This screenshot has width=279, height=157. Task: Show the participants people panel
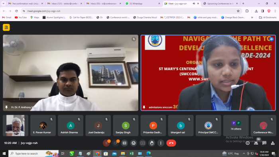click(256, 143)
